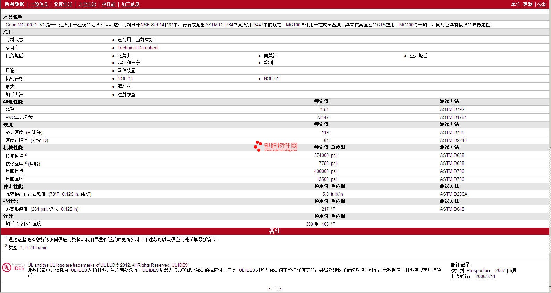
Task: Open the 物理性能 tab in the top bar
Action: tap(63, 4)
